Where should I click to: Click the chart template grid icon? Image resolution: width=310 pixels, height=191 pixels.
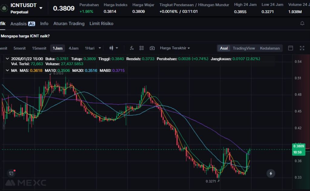pos(142,48)
